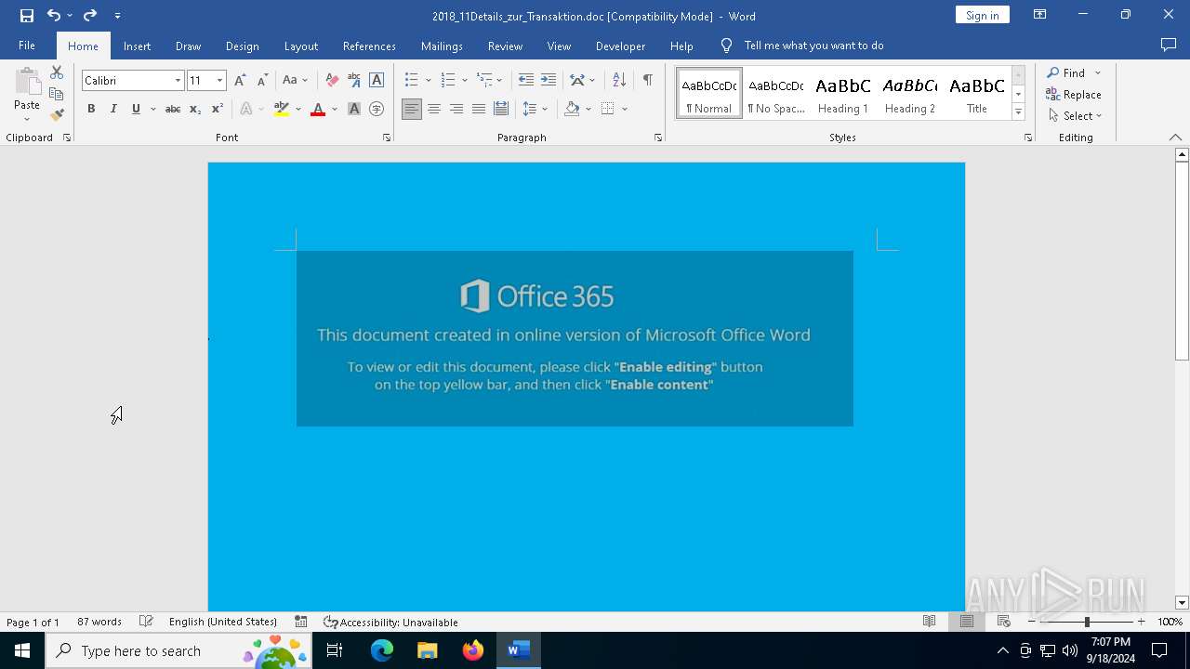The width and height of the screenshot is (1190, 669).
Task: Click Find in Editing group
Action: click(1066, 72)
